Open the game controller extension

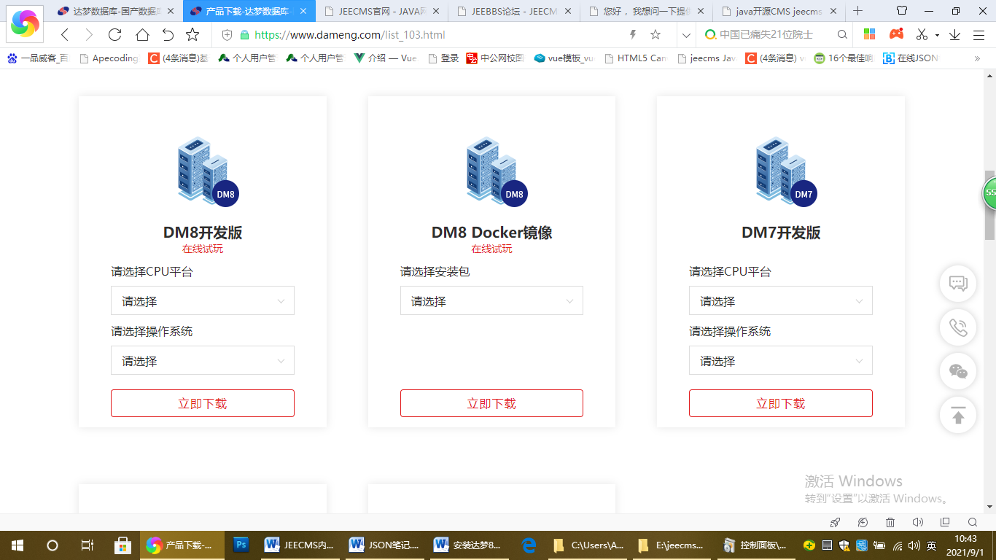point(896,35)
